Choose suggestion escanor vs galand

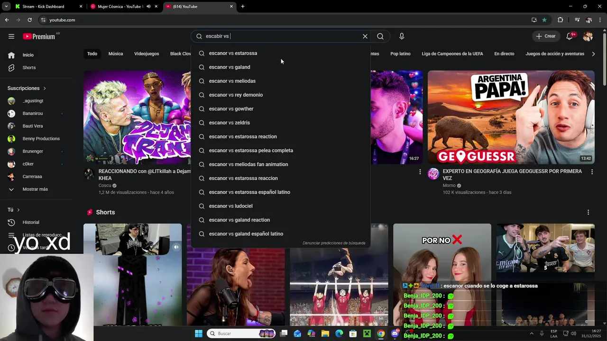[x=280, y=67]
